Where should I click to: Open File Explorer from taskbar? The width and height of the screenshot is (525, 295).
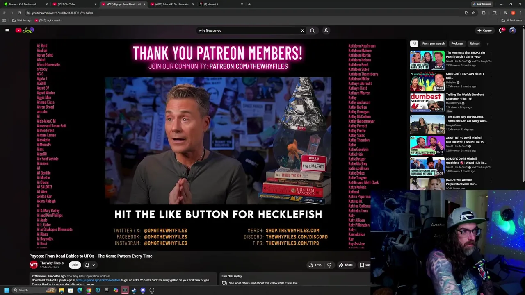(62, 290)
